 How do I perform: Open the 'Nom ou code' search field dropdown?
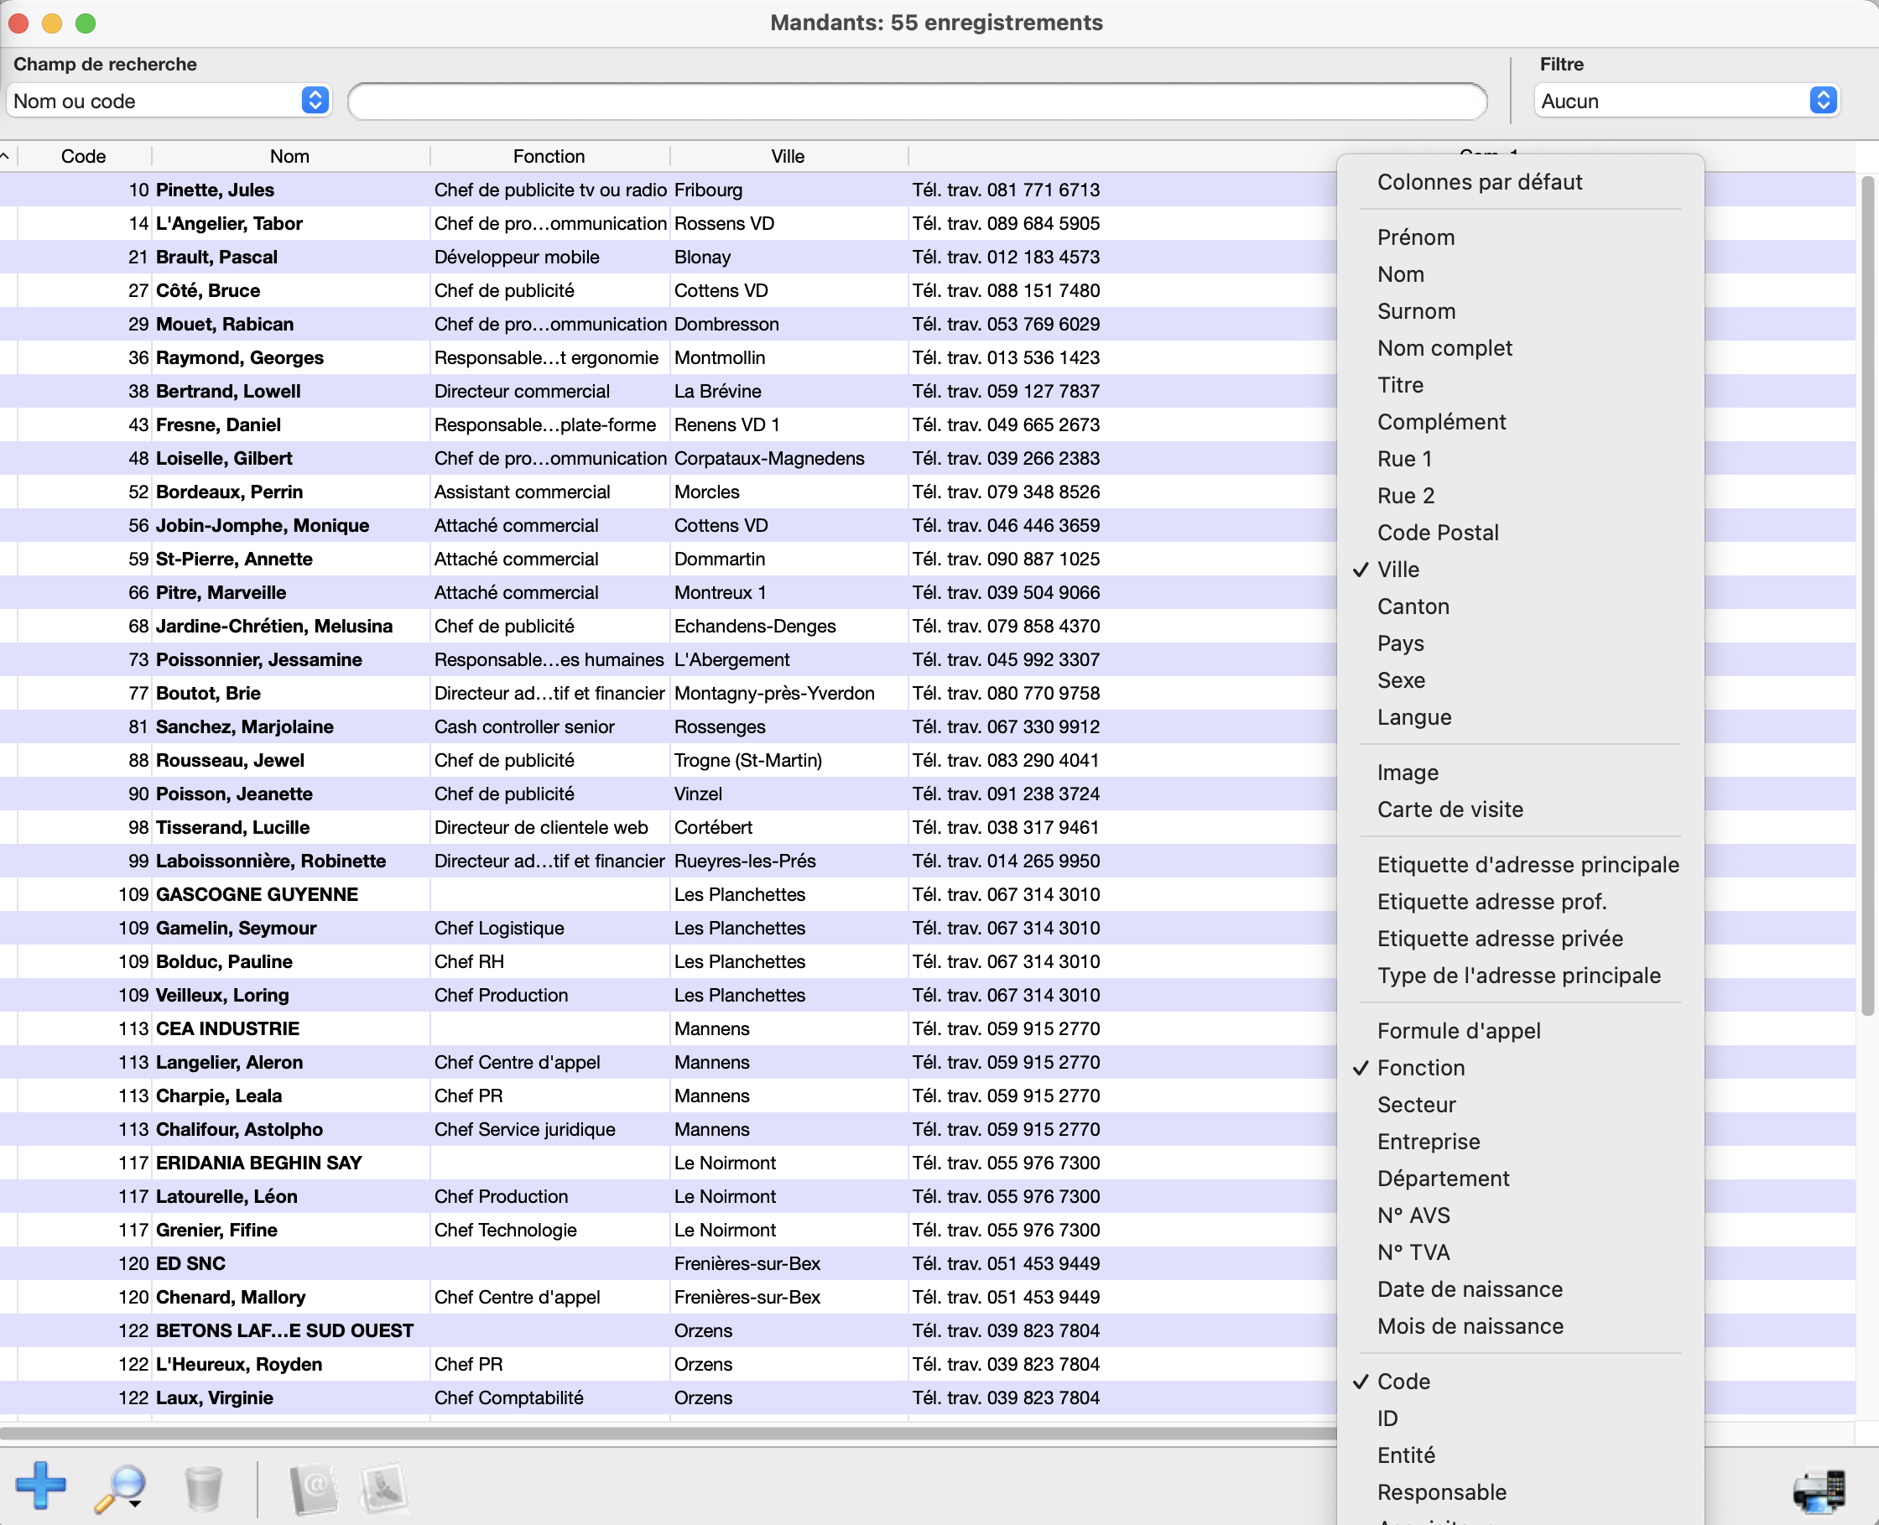coord(168,100)
